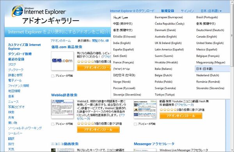Install the video search add-on button

click(181, 116)
